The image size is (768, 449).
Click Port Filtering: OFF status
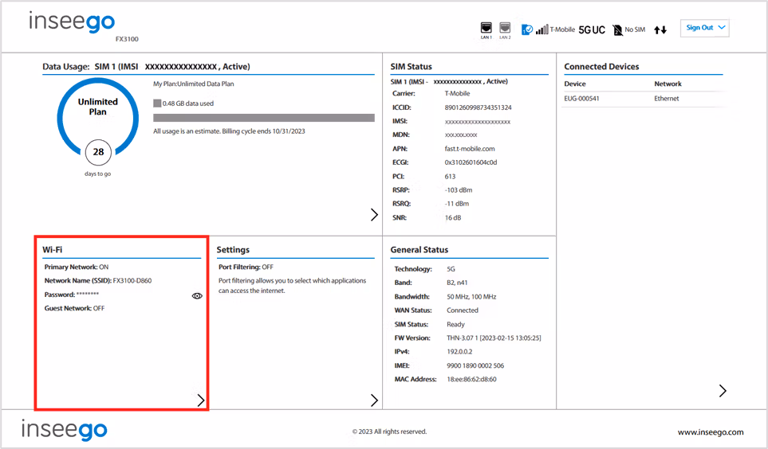(246, 267)
